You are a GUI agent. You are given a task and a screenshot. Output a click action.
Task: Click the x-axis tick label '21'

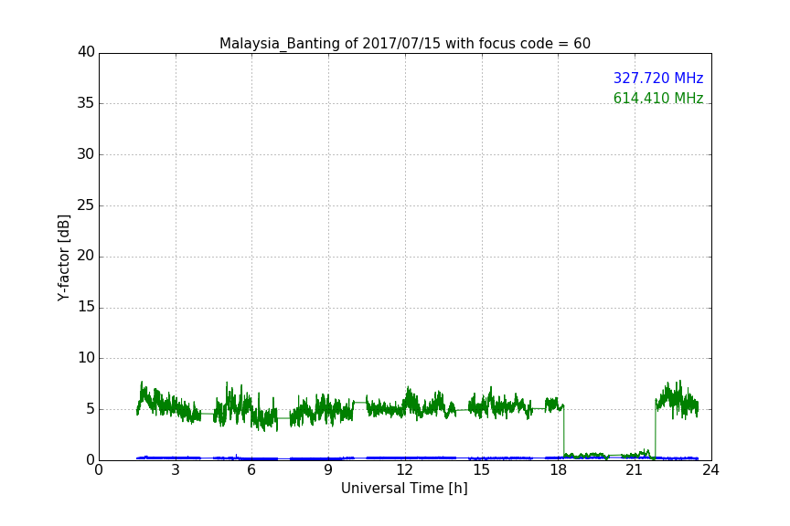coord(635,470)
